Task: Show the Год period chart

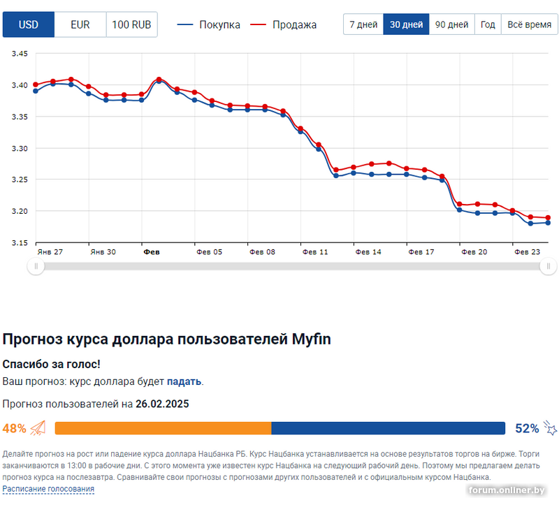Action: coord(488,24)
